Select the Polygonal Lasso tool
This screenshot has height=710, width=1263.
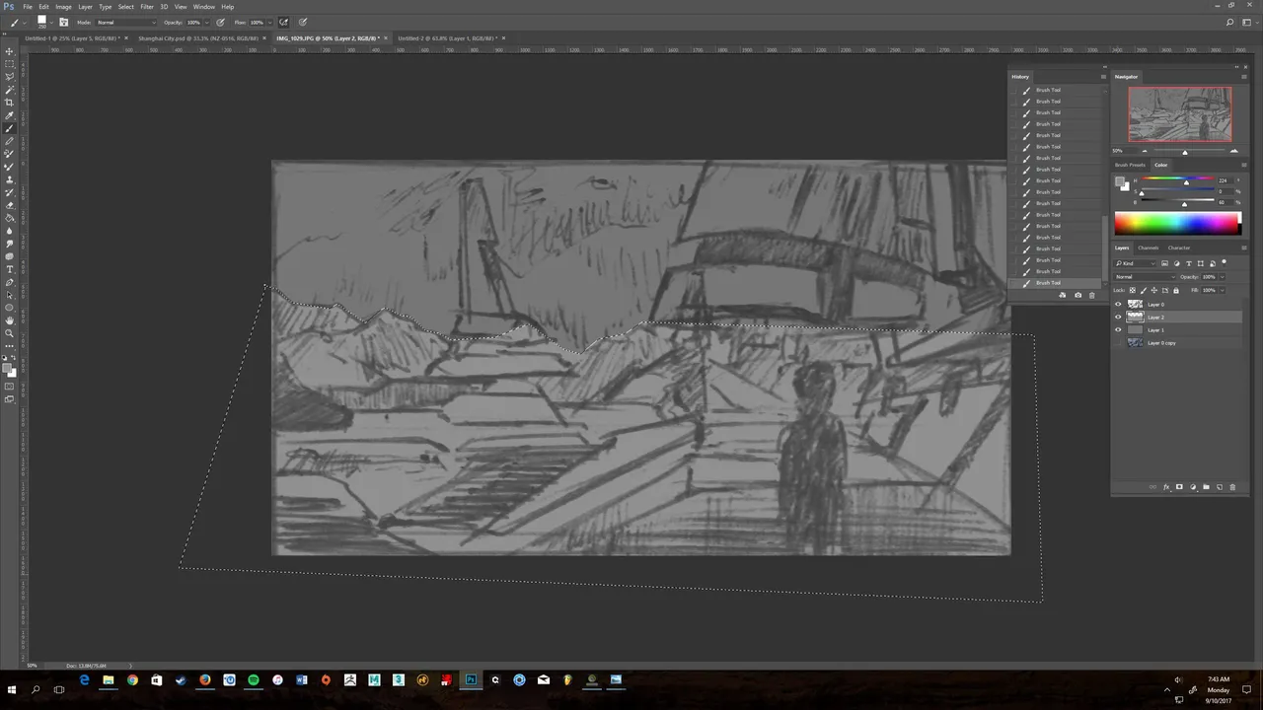pos(10,77)
